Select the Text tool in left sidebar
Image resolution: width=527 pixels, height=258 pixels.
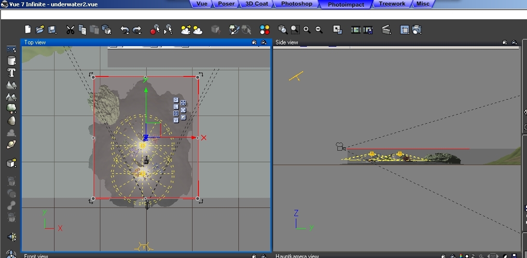11,73
